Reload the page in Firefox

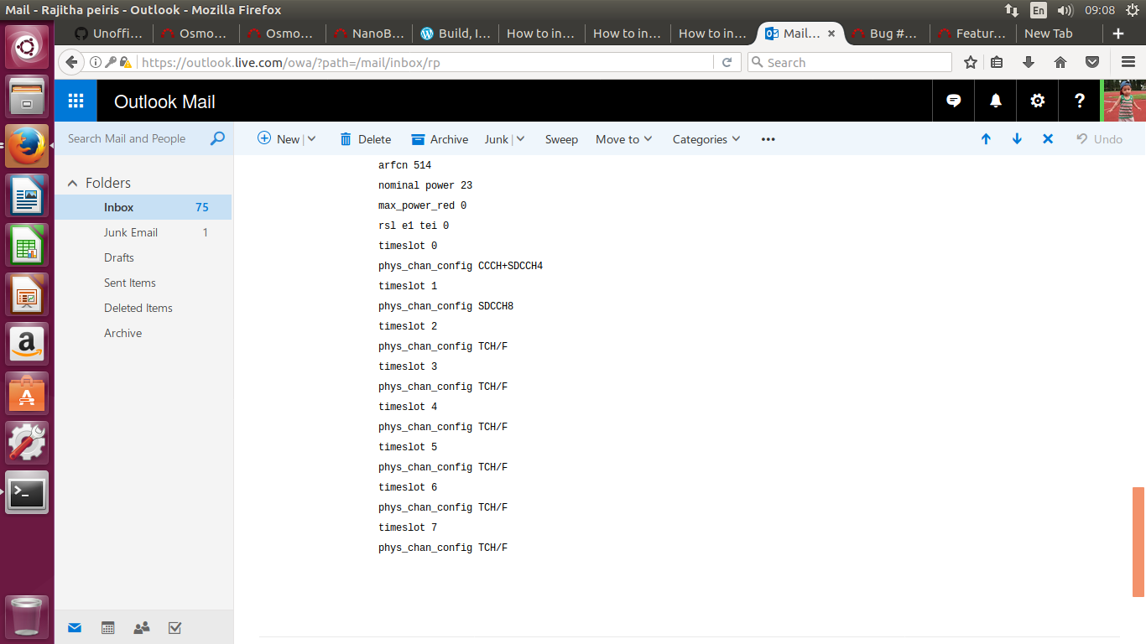pos(727,62)
